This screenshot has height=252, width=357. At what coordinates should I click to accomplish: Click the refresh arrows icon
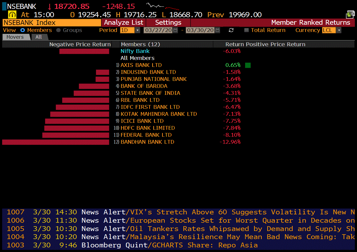(x=231, y=30)
